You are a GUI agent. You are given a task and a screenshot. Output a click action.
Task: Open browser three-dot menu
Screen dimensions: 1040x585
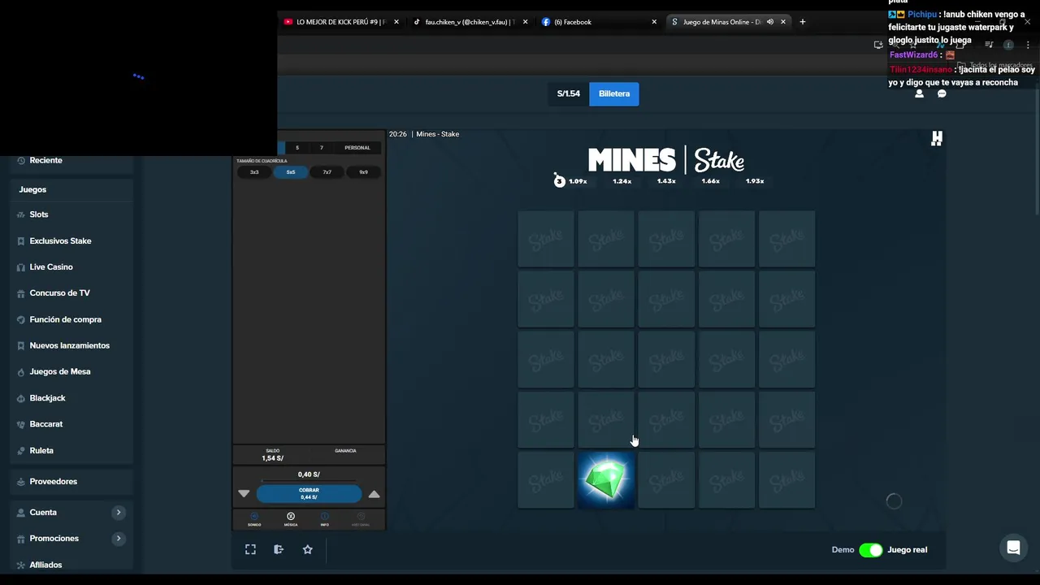[1028, 45]
